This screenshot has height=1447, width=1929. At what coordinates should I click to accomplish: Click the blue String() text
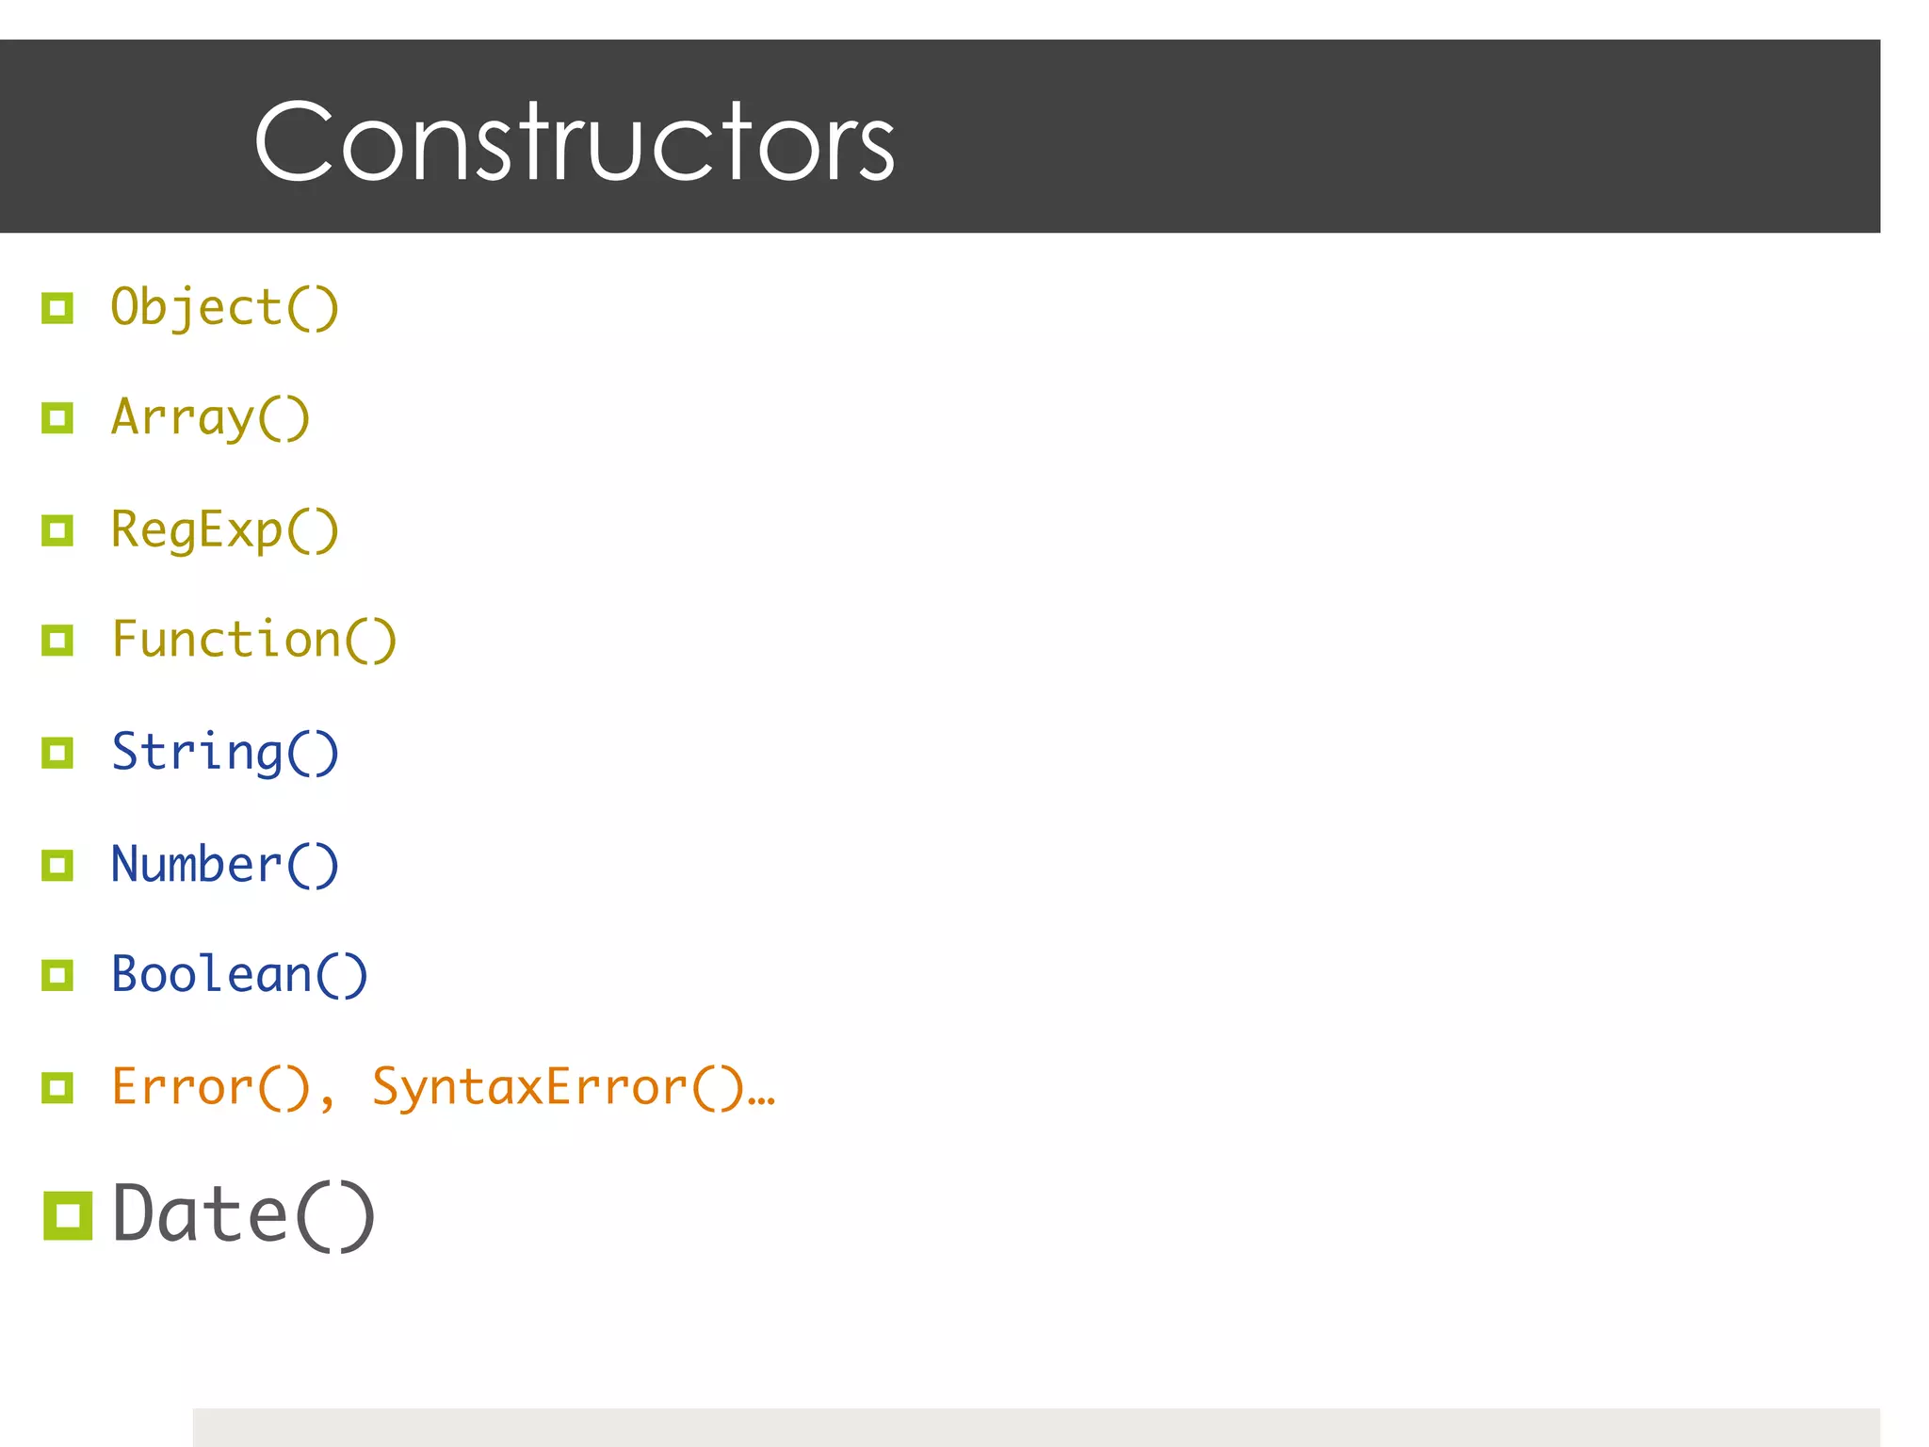224,753
